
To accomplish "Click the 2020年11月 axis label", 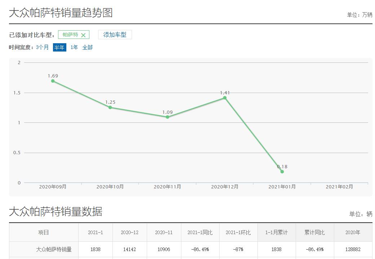I will pyautogui.click(x=167, y=187).
